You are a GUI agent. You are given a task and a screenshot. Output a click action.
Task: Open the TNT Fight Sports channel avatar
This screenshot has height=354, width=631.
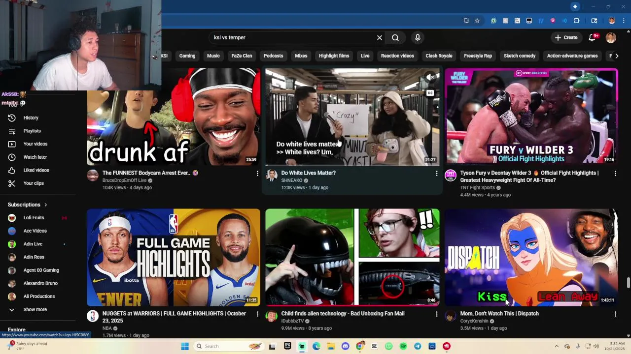[x=451, y=176]
